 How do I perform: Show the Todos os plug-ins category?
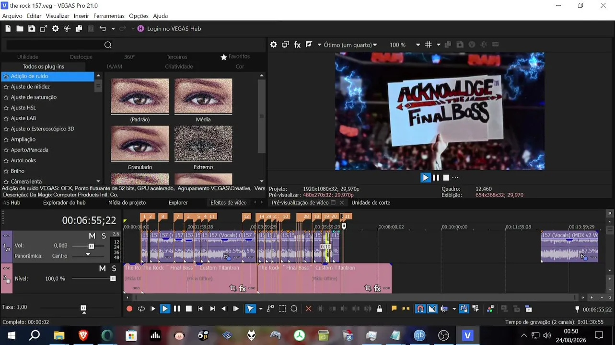pyautogui.click(x=43, y=67)
